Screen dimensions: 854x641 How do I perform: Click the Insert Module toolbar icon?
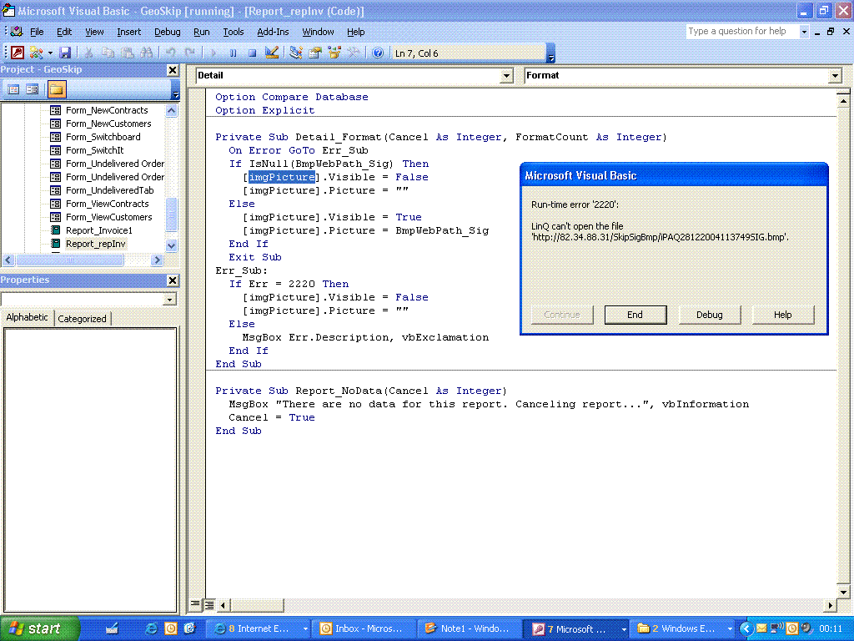coord(37,53)
